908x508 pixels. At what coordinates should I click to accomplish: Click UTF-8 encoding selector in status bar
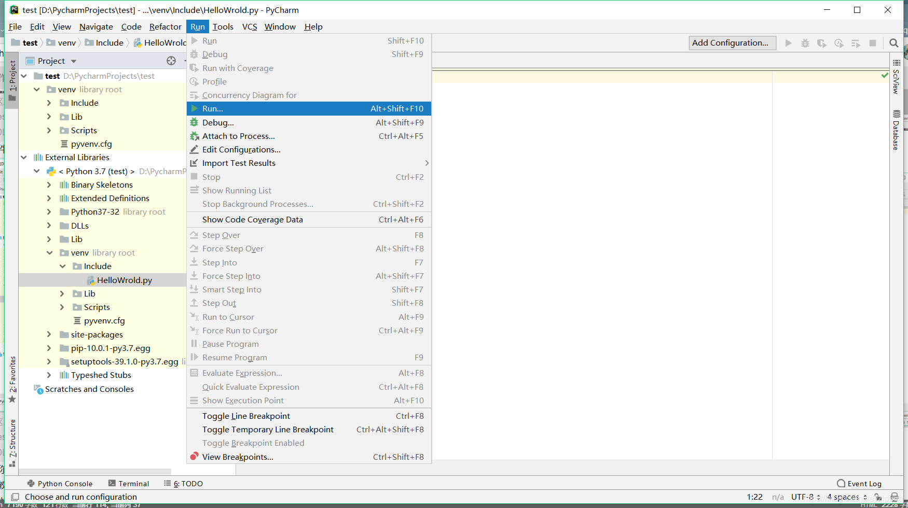(x=805, y=497)
